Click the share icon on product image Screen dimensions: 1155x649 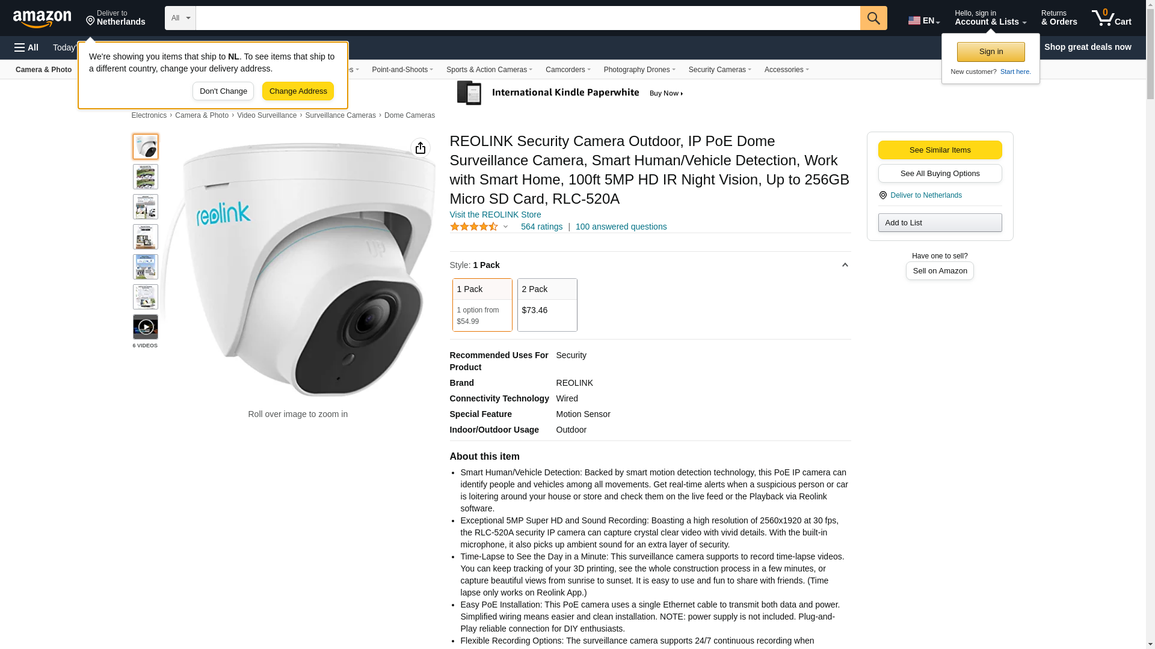point(420,148)
